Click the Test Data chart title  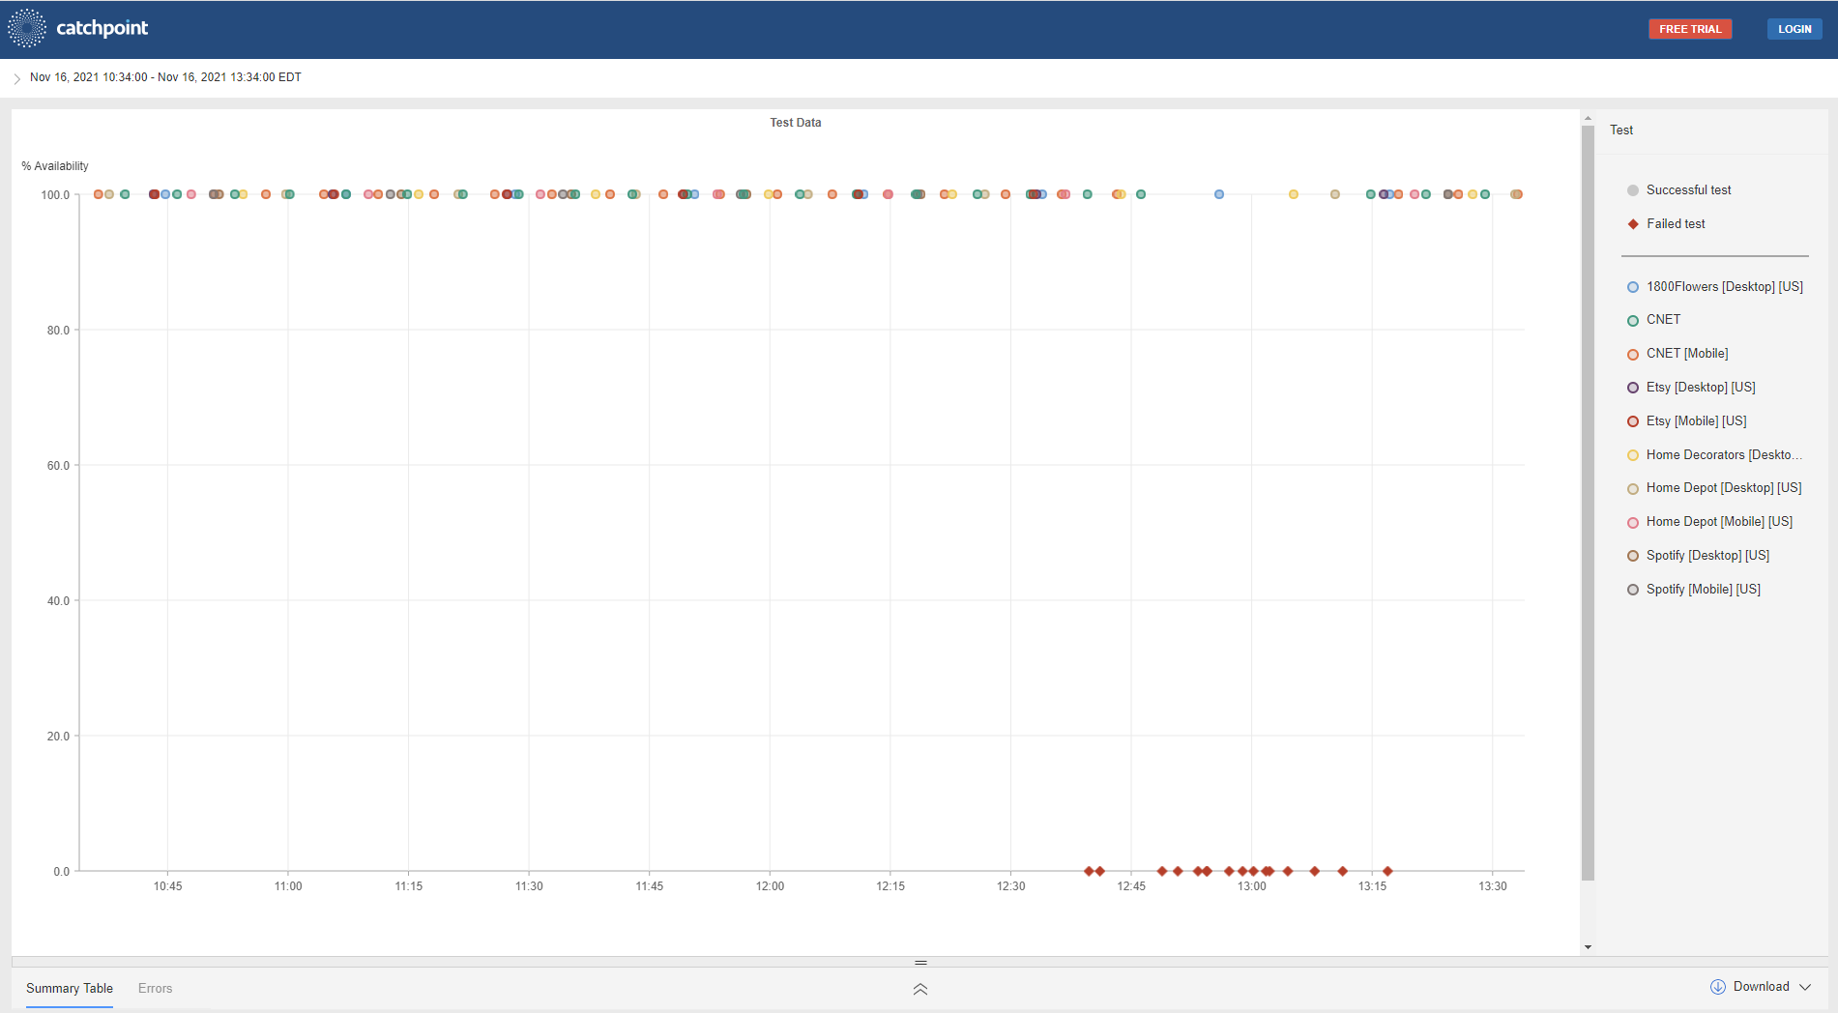(795, 123)
